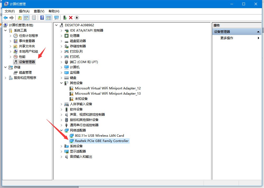
Task: Open the 更多操作 submenu arrow
Action: [x=258, y=38]
